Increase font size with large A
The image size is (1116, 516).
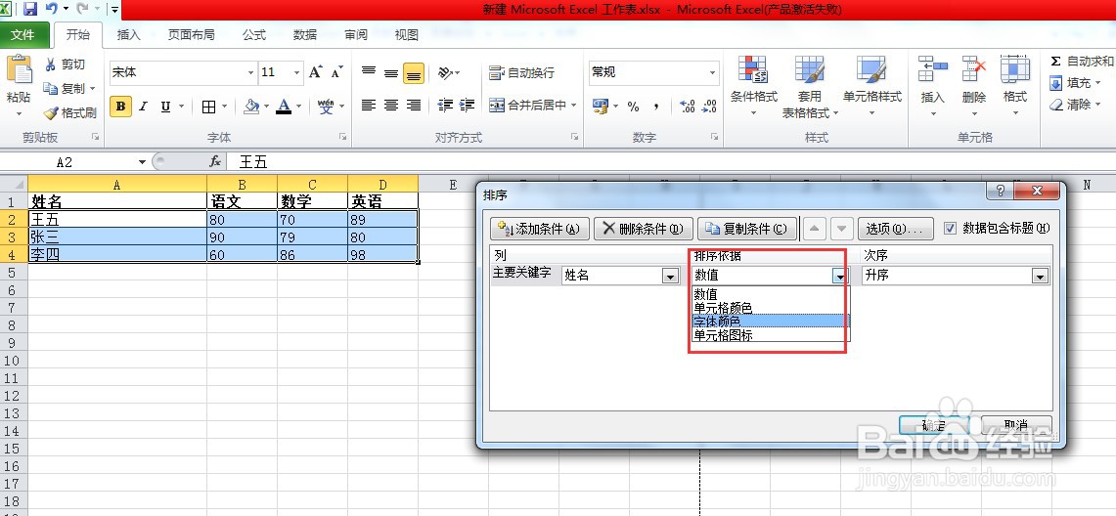315,71
